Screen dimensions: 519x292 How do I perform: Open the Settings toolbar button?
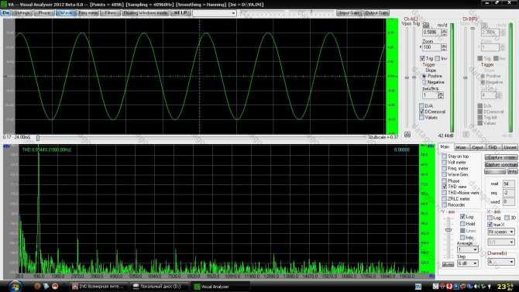click(x=22, y=13)
